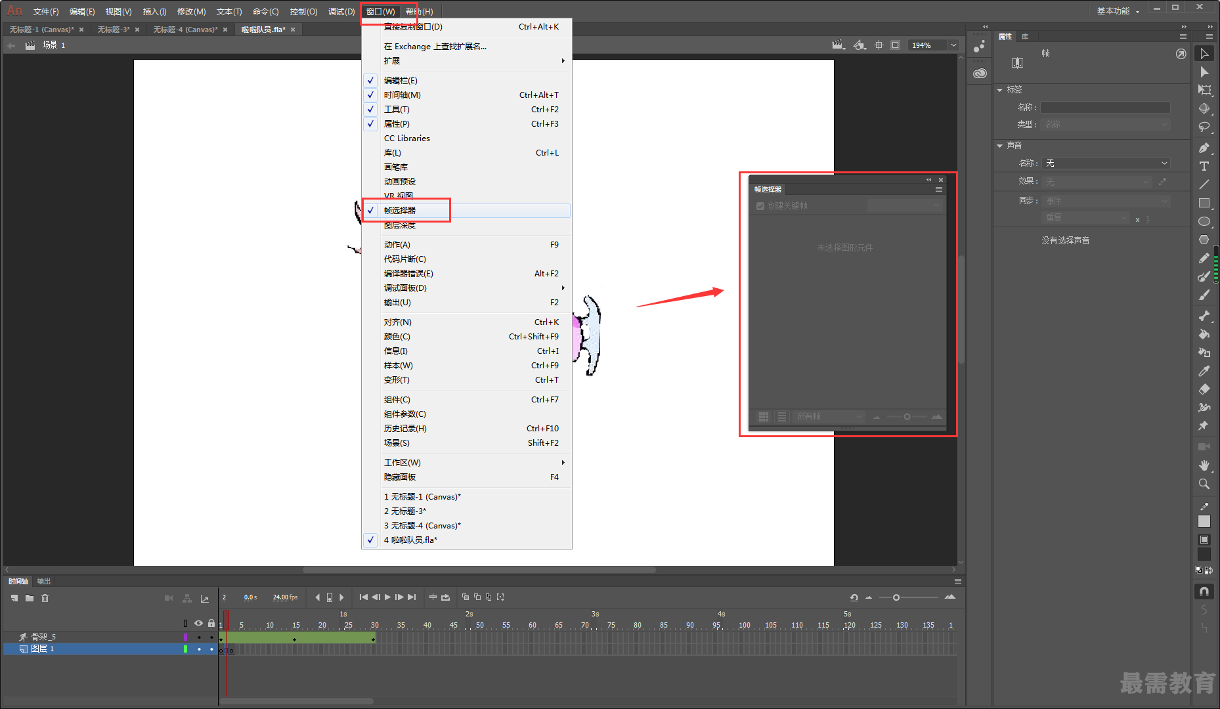Select the Pen tool

pyautogui.click(x=1204, y=148)
